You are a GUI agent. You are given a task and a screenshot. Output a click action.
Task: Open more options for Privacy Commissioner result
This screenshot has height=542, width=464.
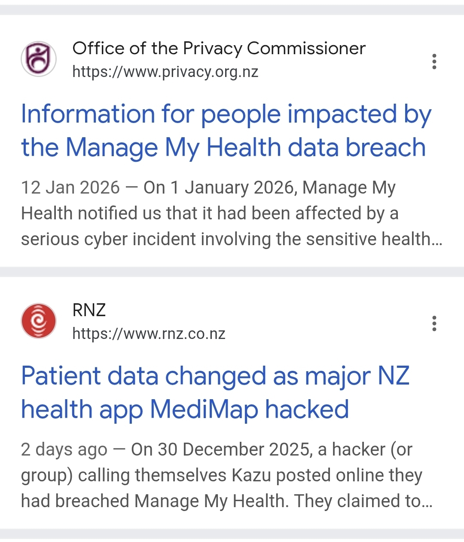(x=434, y=62)
